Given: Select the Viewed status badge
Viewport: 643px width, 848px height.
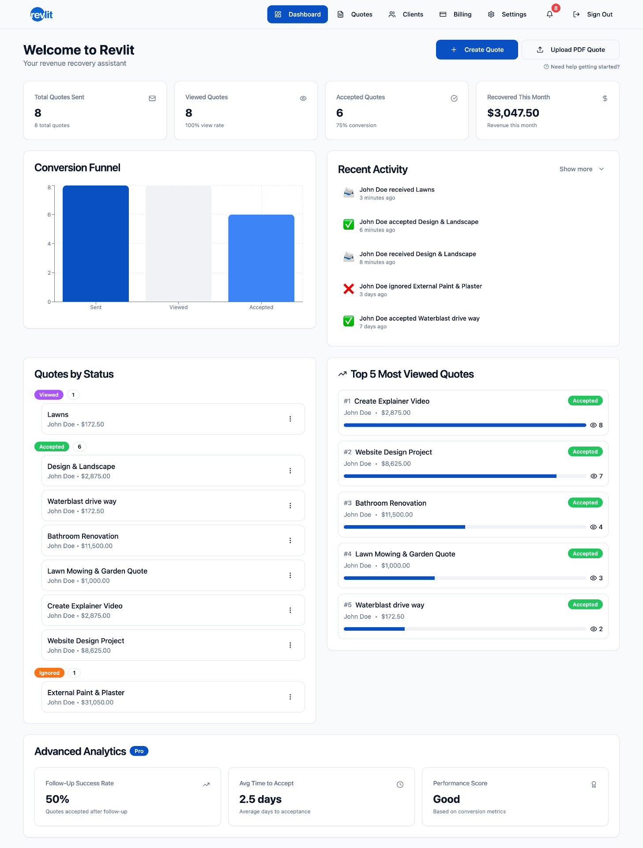Looking at the screenshot, I should tap(49, 395).
